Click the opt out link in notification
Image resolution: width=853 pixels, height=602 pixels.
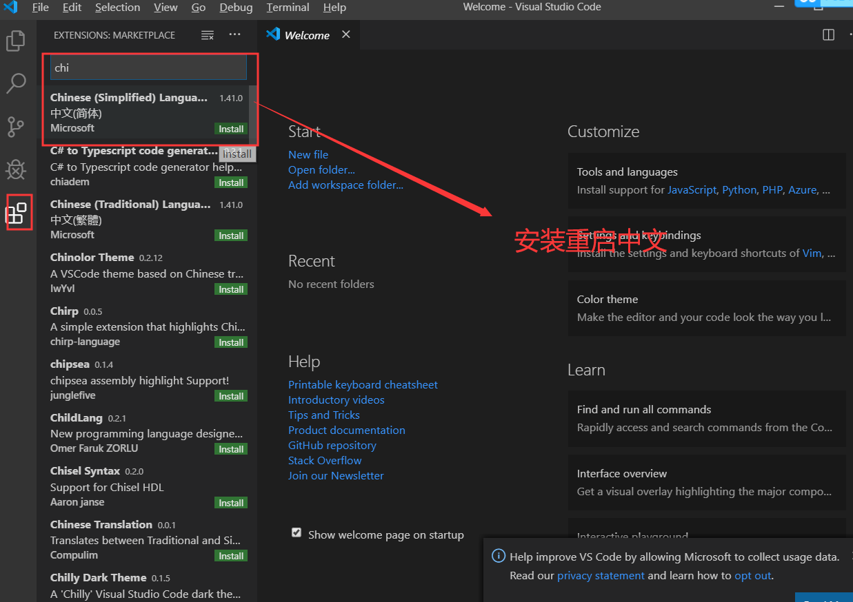753,576
